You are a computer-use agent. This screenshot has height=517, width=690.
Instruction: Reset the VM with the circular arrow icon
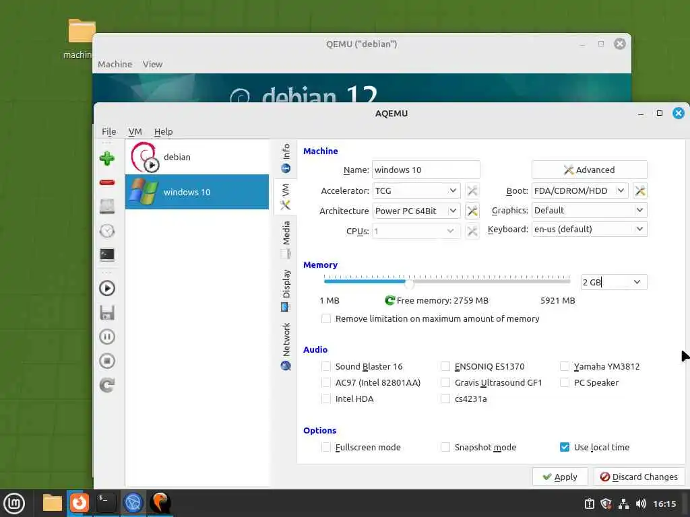coord(107,385)
